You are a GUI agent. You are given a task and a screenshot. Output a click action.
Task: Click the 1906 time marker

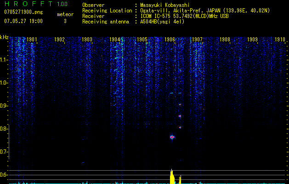170,40
